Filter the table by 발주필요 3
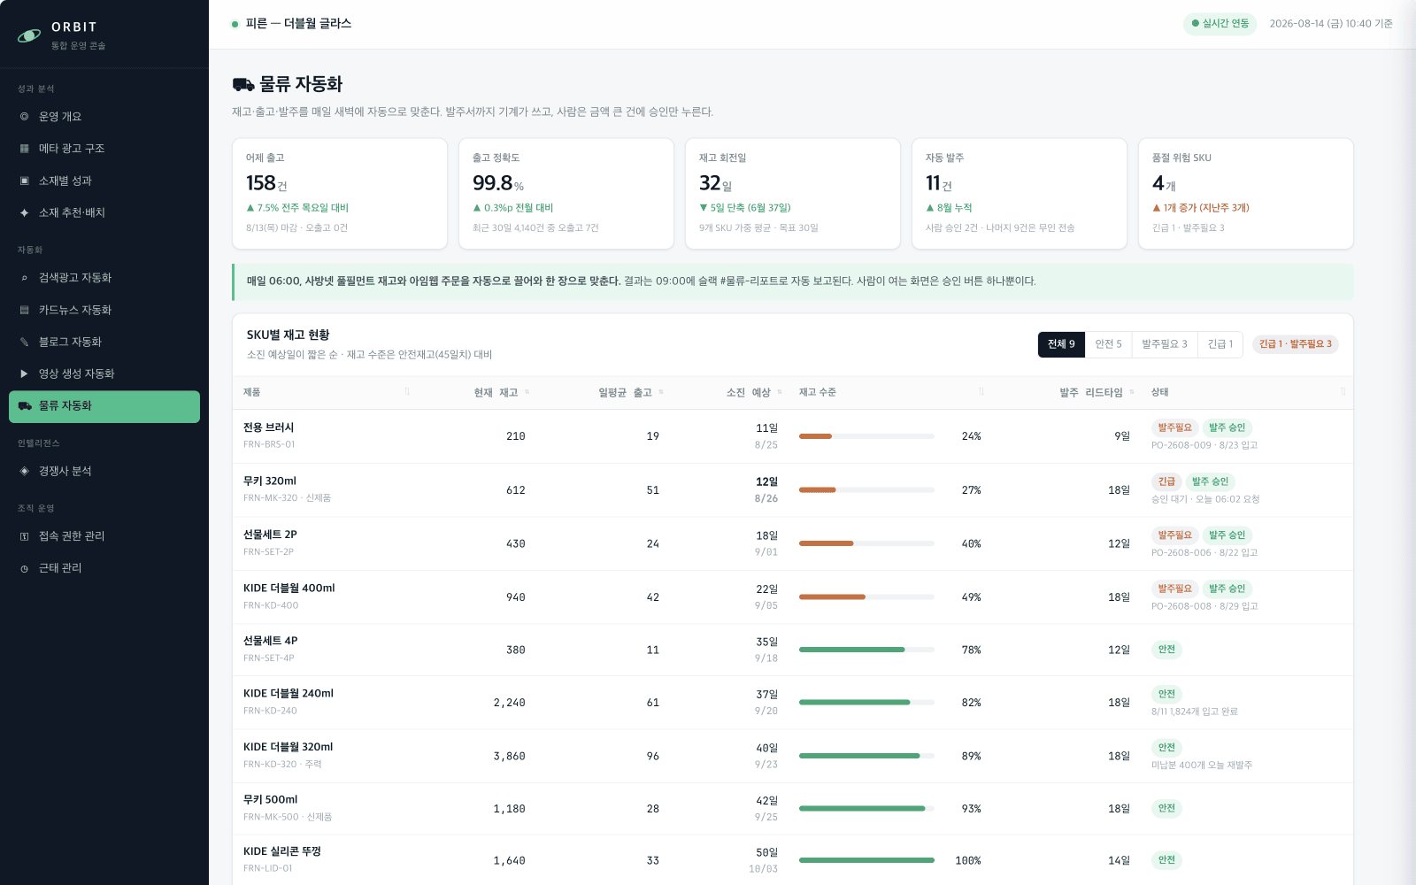Image resolution: width=1416 pixels, height=885 pixels. 1165,344
